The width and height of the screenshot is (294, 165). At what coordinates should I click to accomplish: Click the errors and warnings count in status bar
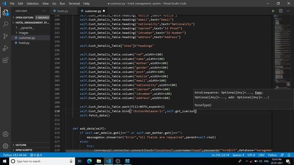click(x=36, y=155)
